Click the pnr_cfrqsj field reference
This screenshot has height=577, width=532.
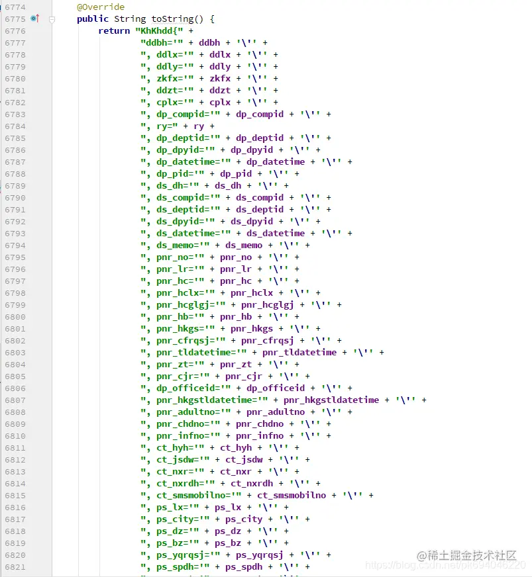pyautogui.click(x=268, y=340)
